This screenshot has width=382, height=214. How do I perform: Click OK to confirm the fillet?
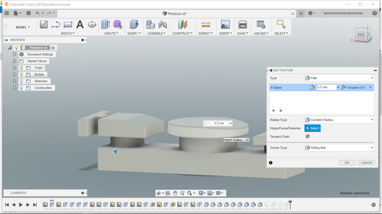[347, 163]
